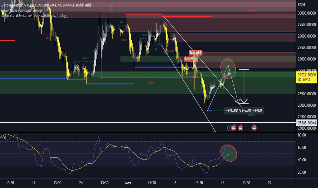
Task: Select the $$ liquidity label on the chart
Action: point(116,8)
